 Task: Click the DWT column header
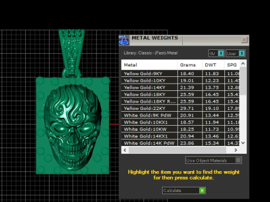coord(213,65)
